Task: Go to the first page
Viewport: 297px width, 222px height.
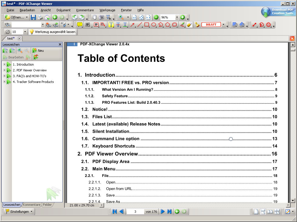Action: [115, 211]
